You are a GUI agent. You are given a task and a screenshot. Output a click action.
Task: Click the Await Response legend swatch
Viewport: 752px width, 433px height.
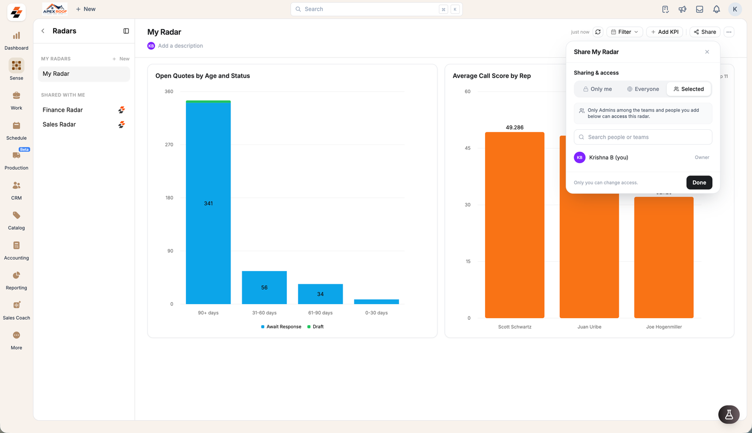263,327
